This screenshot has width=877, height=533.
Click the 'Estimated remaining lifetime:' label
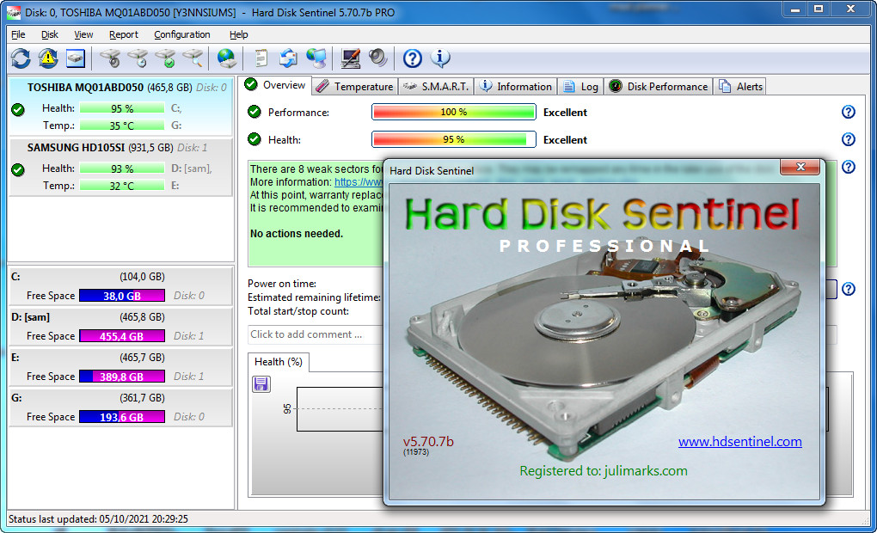coord(315,297)
